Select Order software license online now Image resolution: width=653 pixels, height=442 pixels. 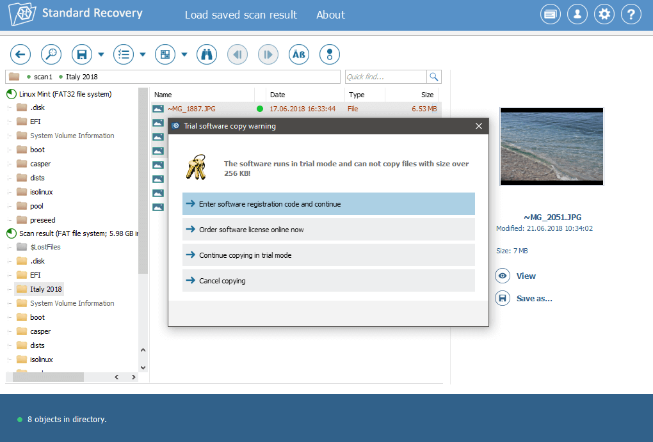328,230
